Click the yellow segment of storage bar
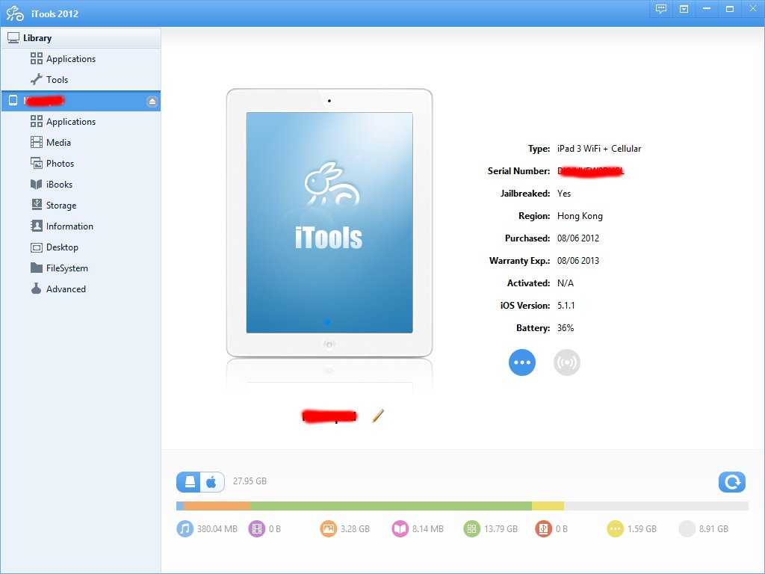The width and height of the screenshot is (765, 574). [x=548, y=506]
